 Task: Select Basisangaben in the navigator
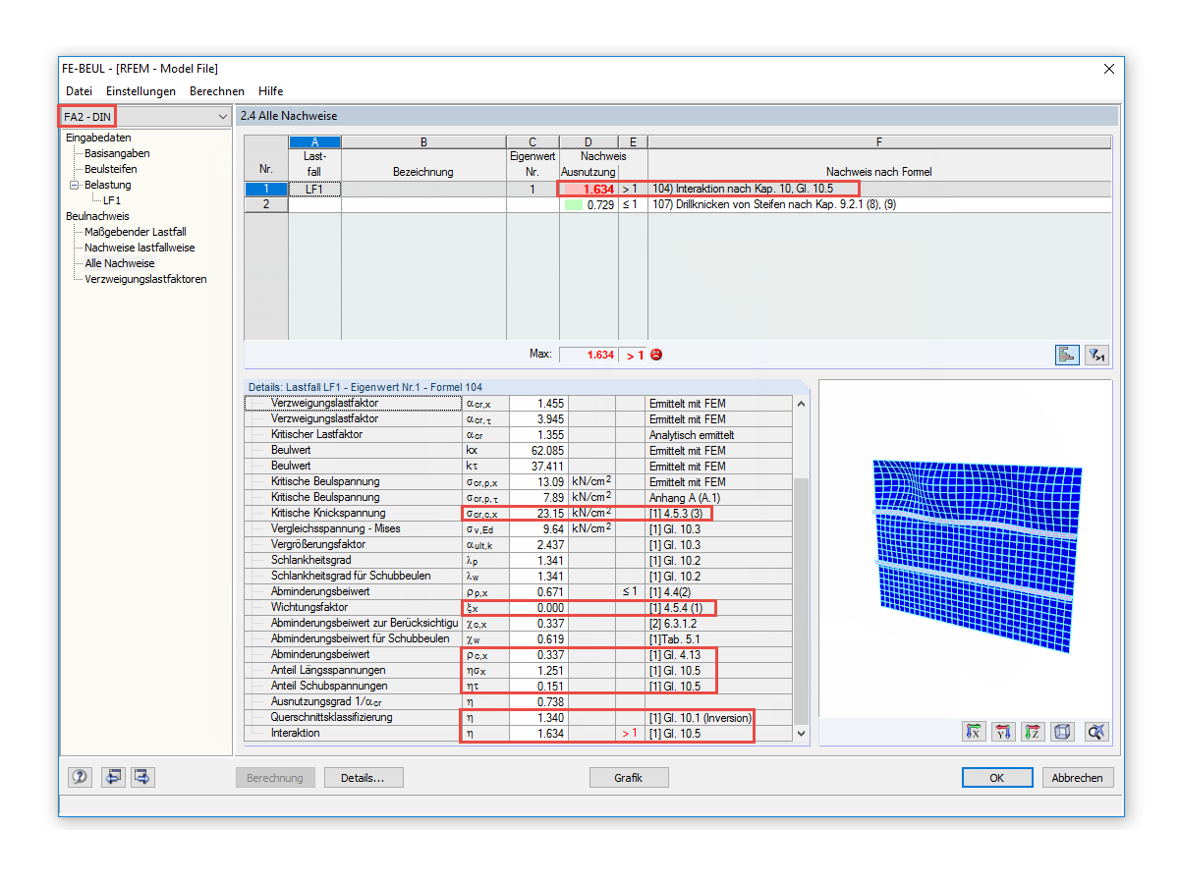[x=117, y=153]
